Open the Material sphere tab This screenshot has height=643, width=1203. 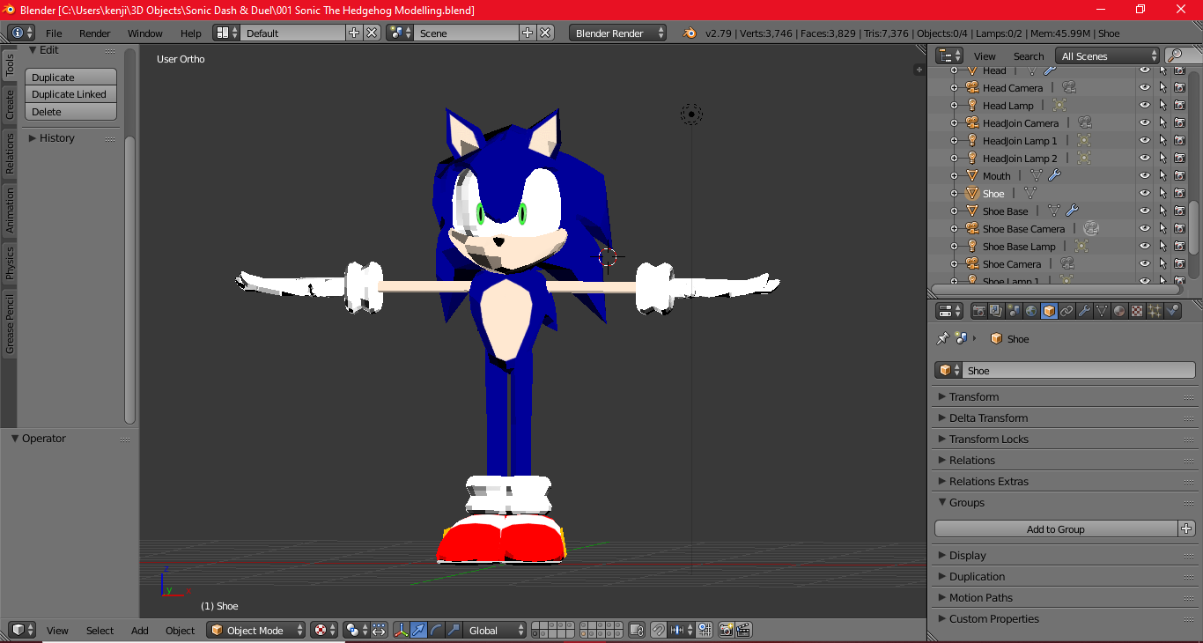click(1119, 311)
